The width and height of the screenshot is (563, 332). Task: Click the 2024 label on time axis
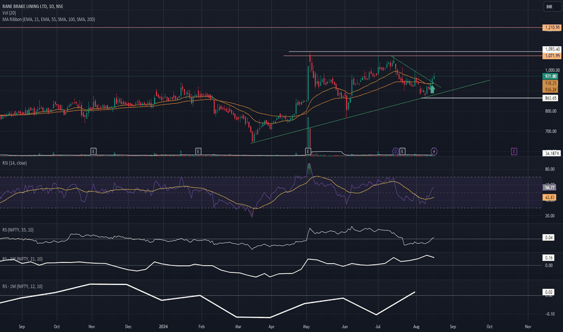[163, 327]
